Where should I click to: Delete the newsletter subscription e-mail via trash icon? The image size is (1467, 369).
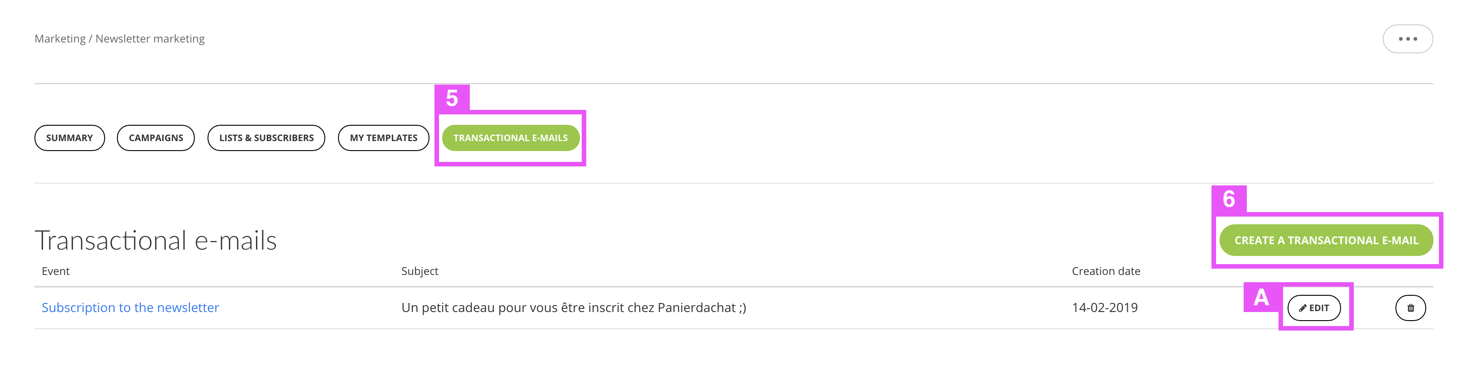(x=1410, y=307)
